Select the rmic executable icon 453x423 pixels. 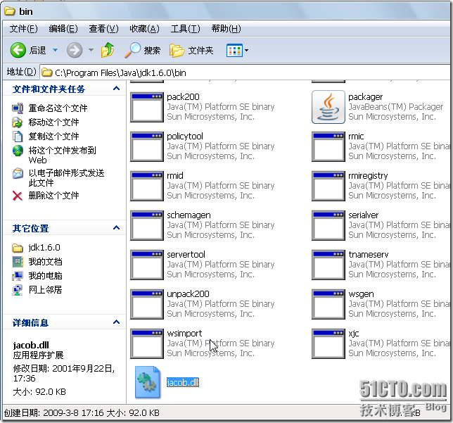pyautogui.click(x=328, y=146)
